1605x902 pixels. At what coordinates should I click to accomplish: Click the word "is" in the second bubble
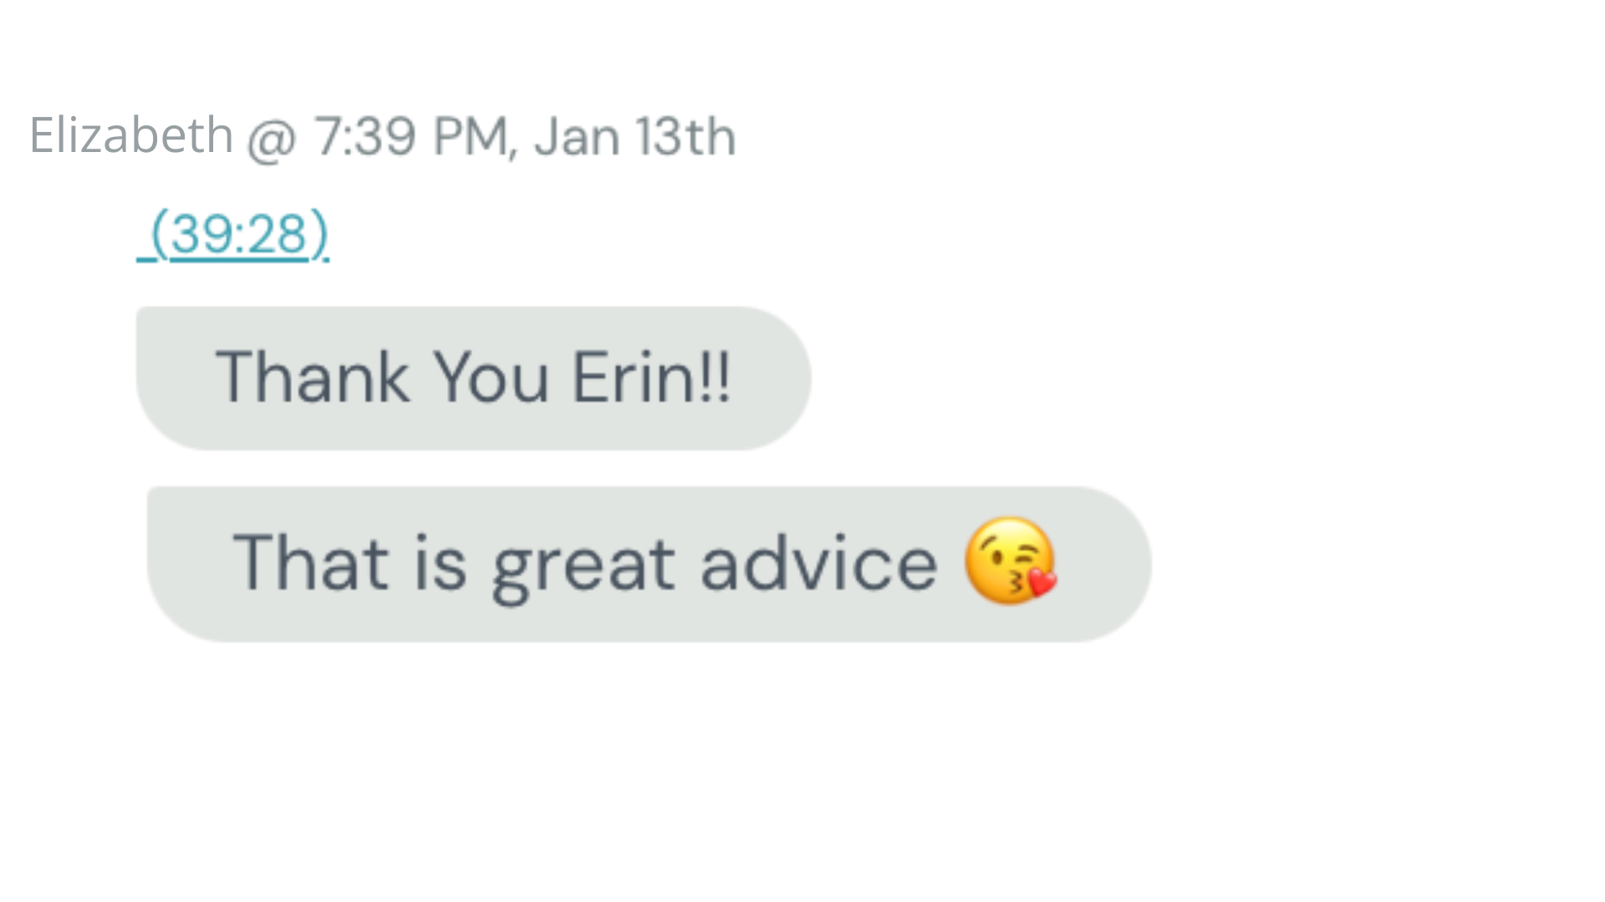point(441,564)
